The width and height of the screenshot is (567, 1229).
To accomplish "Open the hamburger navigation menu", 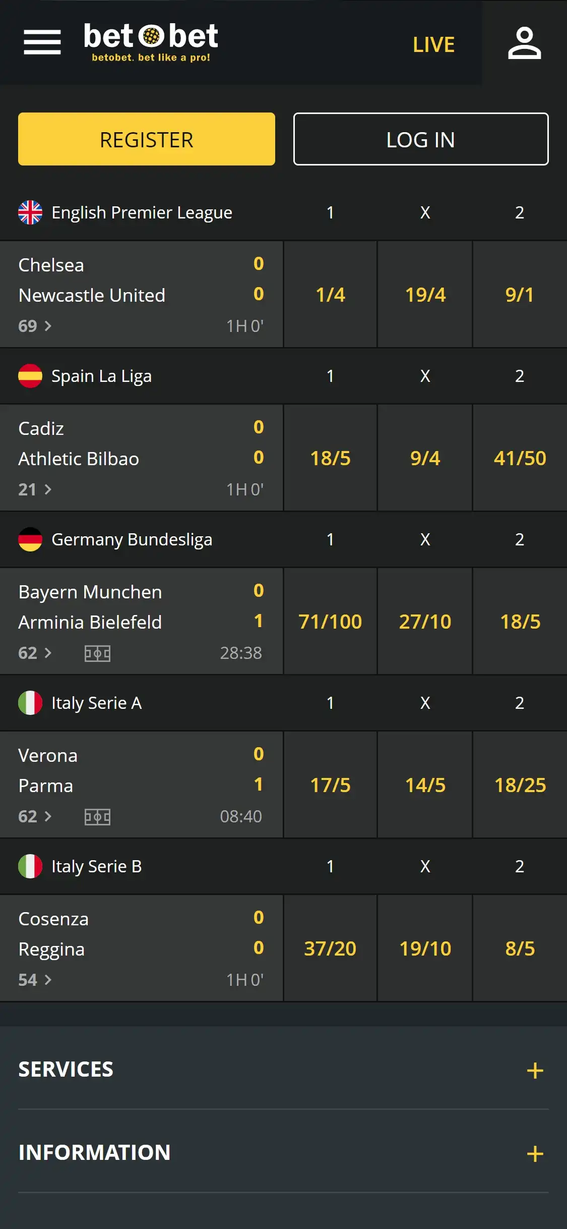I will pyautogui.click(x=42, y=42).
